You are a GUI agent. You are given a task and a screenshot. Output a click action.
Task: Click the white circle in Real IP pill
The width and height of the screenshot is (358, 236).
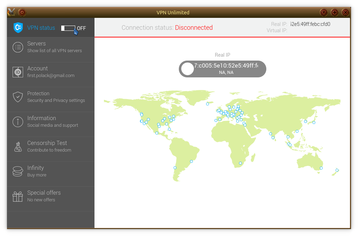coord(188,69)
